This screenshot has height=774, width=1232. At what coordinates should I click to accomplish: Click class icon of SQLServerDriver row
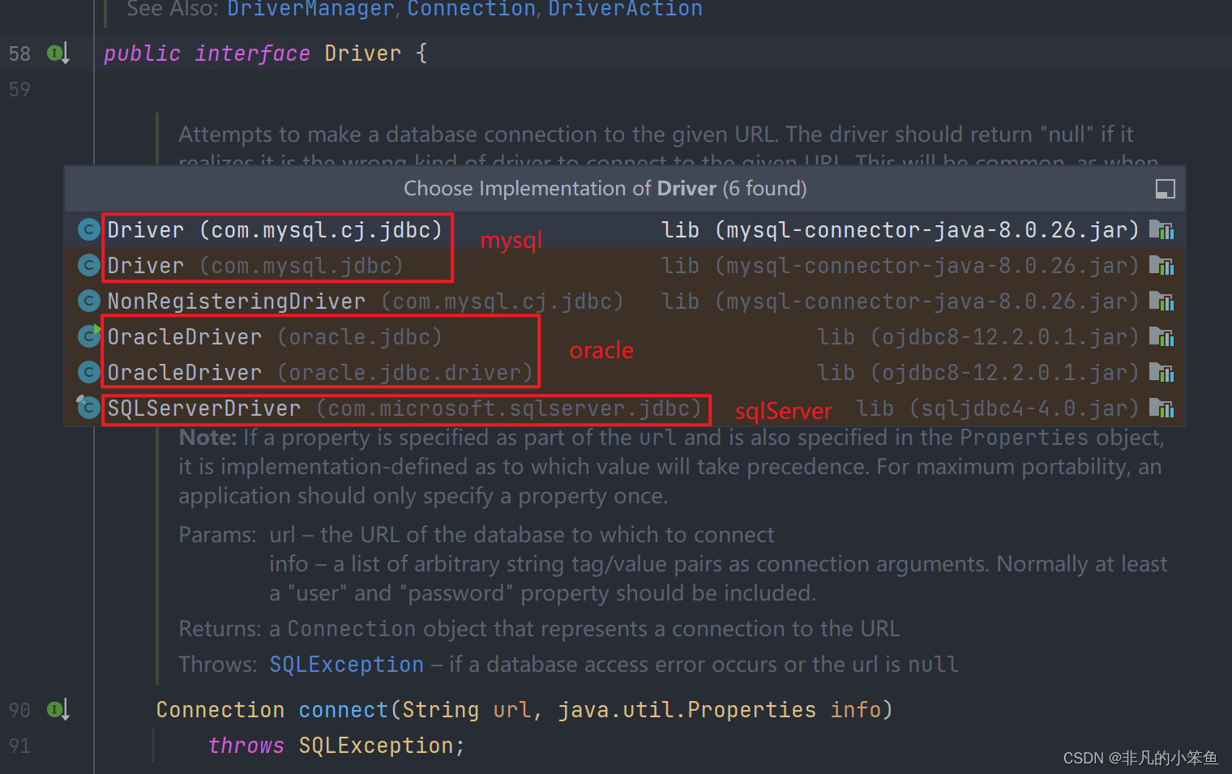coord(88,407)
